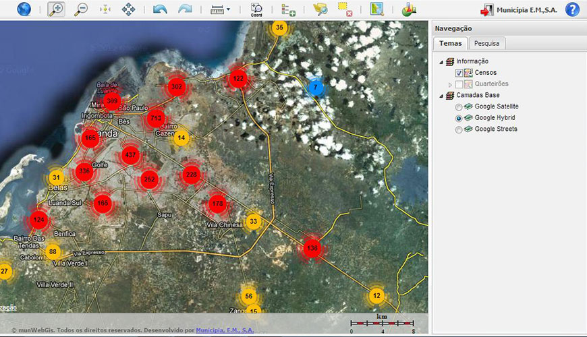This screenshot has width=587, height=337.
Task: Click the red cluster marker 136
Action: coord(312,248)
